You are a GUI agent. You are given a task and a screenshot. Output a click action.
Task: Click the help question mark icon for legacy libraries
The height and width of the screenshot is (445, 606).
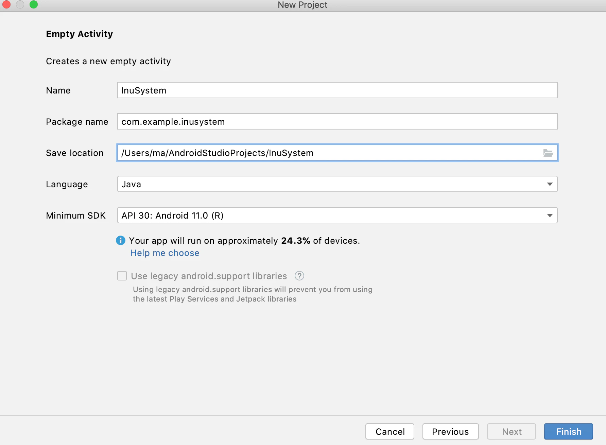click(x=299, y=276)
